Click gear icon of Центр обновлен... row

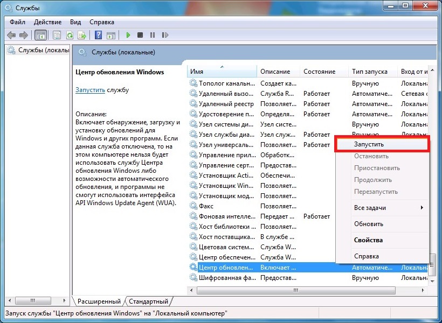click(194, 267)
